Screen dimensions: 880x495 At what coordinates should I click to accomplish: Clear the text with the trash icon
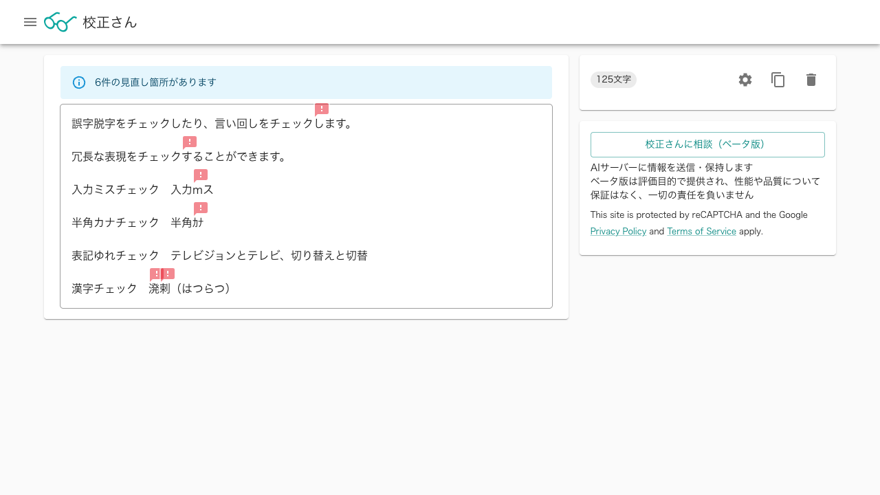pos(811,80)
